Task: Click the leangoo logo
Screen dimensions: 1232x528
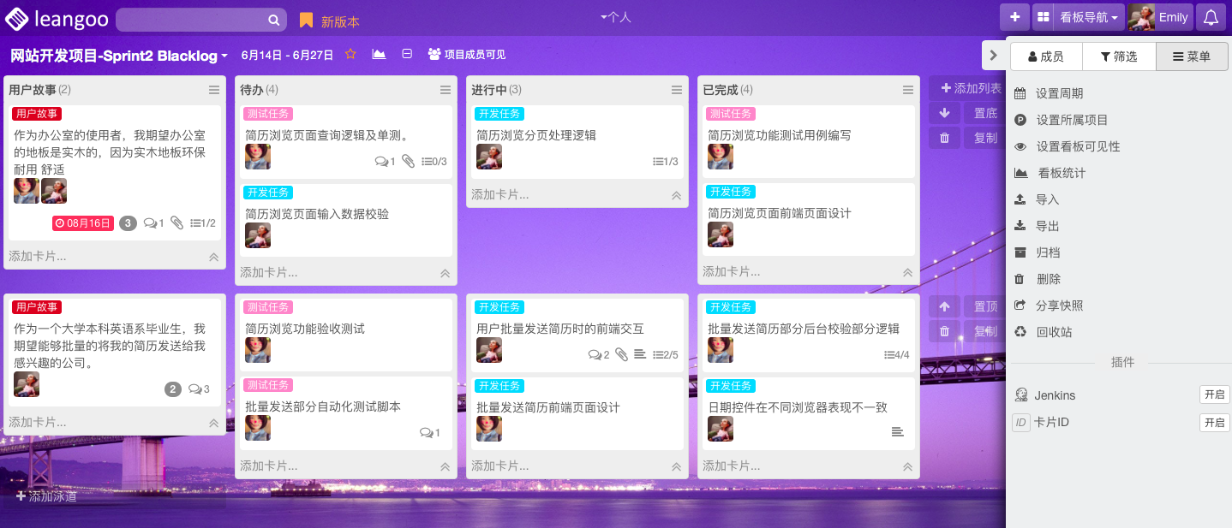Action: [56, 18]
